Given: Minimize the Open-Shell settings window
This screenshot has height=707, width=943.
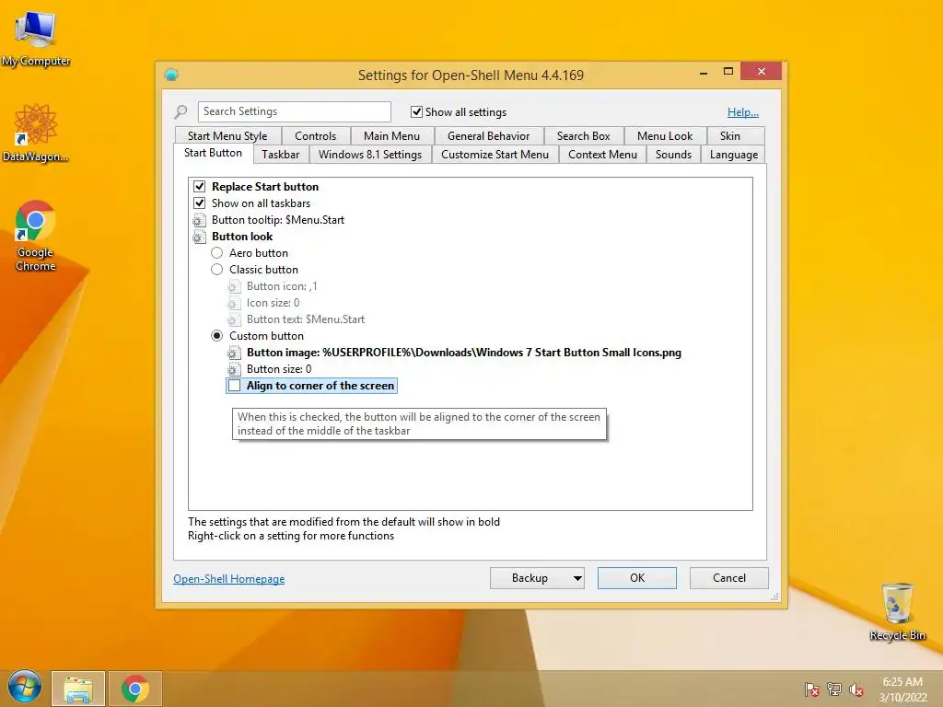Looking at the screenshot, I should click(x=704, y=72).
